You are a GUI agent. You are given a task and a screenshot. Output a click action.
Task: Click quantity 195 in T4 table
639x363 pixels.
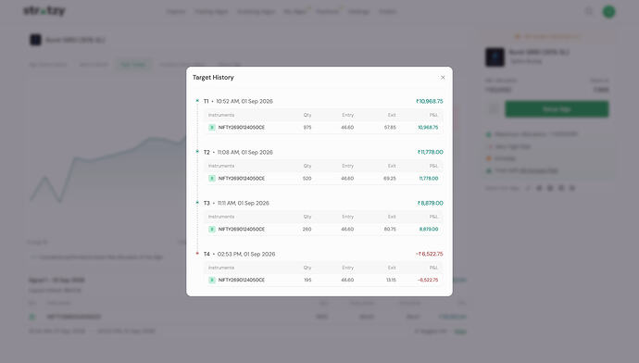point(307,281)
